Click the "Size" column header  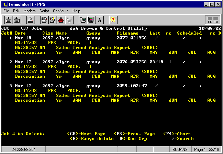48,33
